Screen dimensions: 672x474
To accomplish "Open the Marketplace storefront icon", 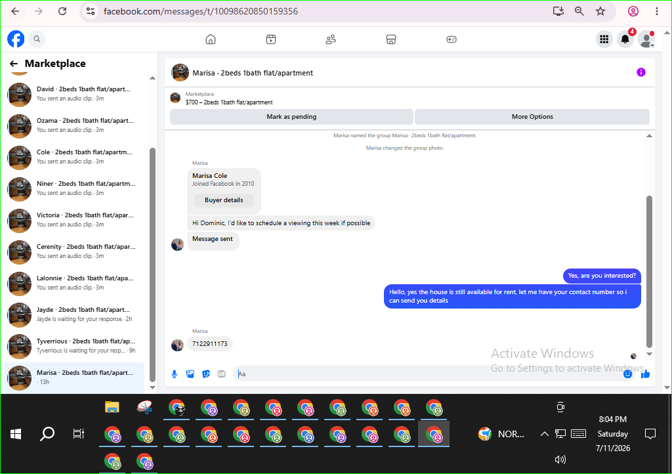I will tap(391, 39).
